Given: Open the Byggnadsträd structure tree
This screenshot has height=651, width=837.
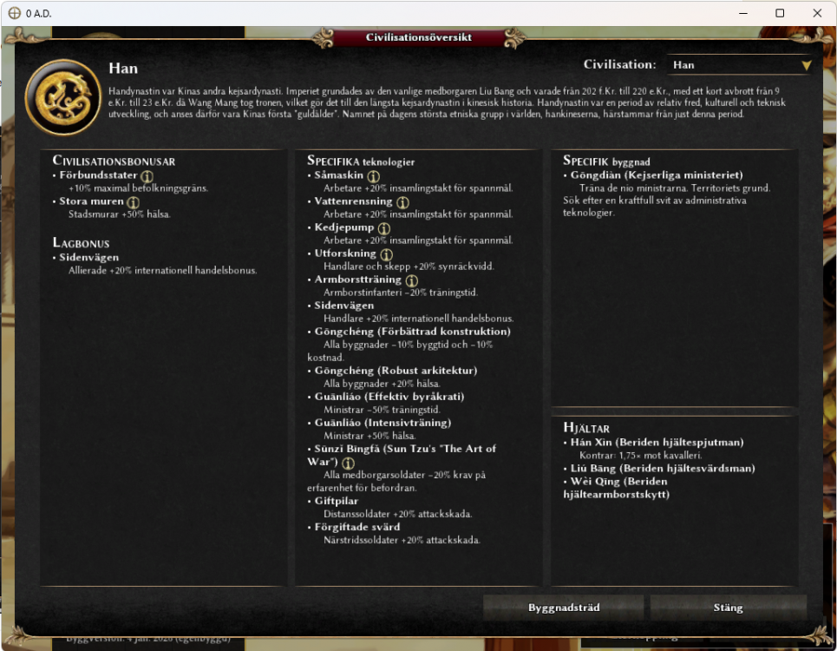Looking at the screenshot, I should pos(563,608).
